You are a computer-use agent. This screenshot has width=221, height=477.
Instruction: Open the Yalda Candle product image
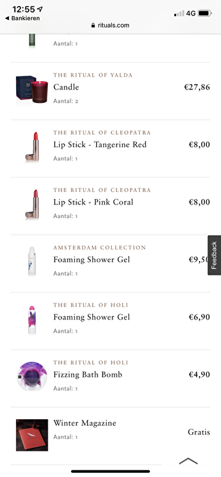click(32, 89)
